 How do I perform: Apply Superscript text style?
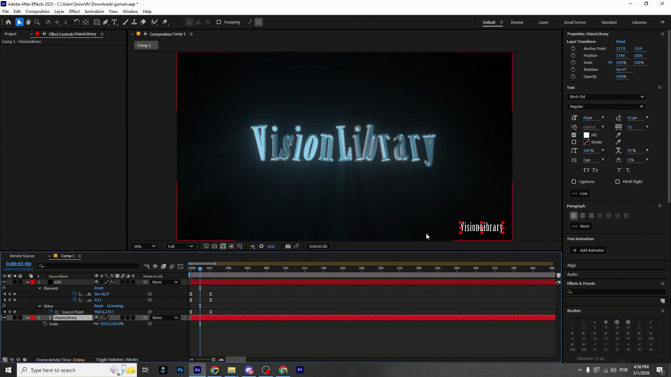[619, 170]
